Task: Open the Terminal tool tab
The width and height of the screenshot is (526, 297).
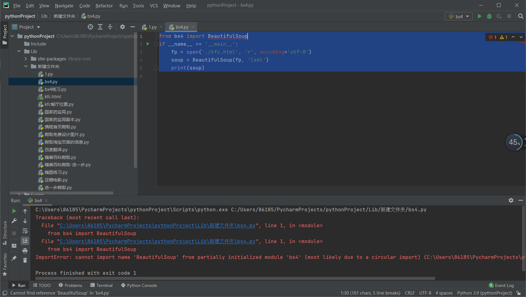Action: click(101, 285)
